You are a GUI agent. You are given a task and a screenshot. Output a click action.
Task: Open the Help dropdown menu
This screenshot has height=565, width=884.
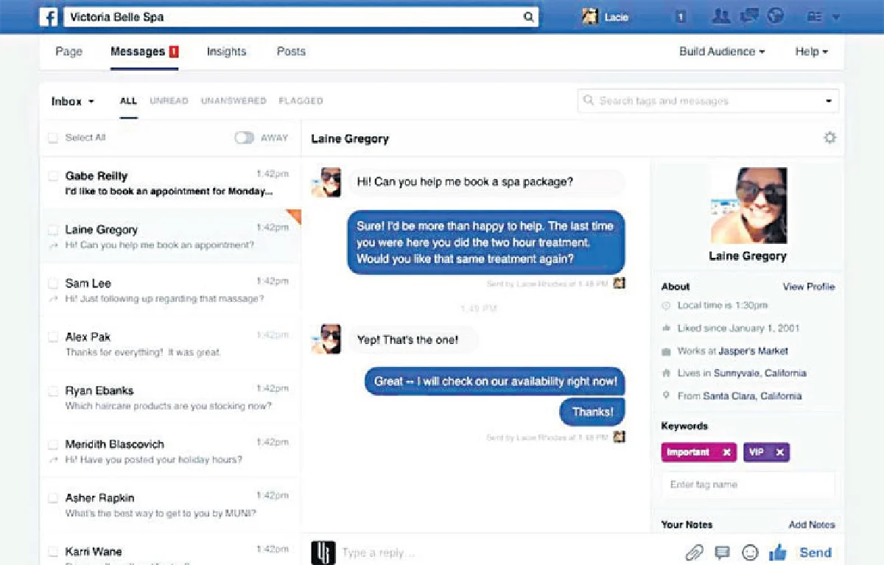click(x=812, y=52)
